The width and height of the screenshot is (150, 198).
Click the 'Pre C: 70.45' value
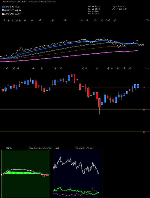(94, 14)
